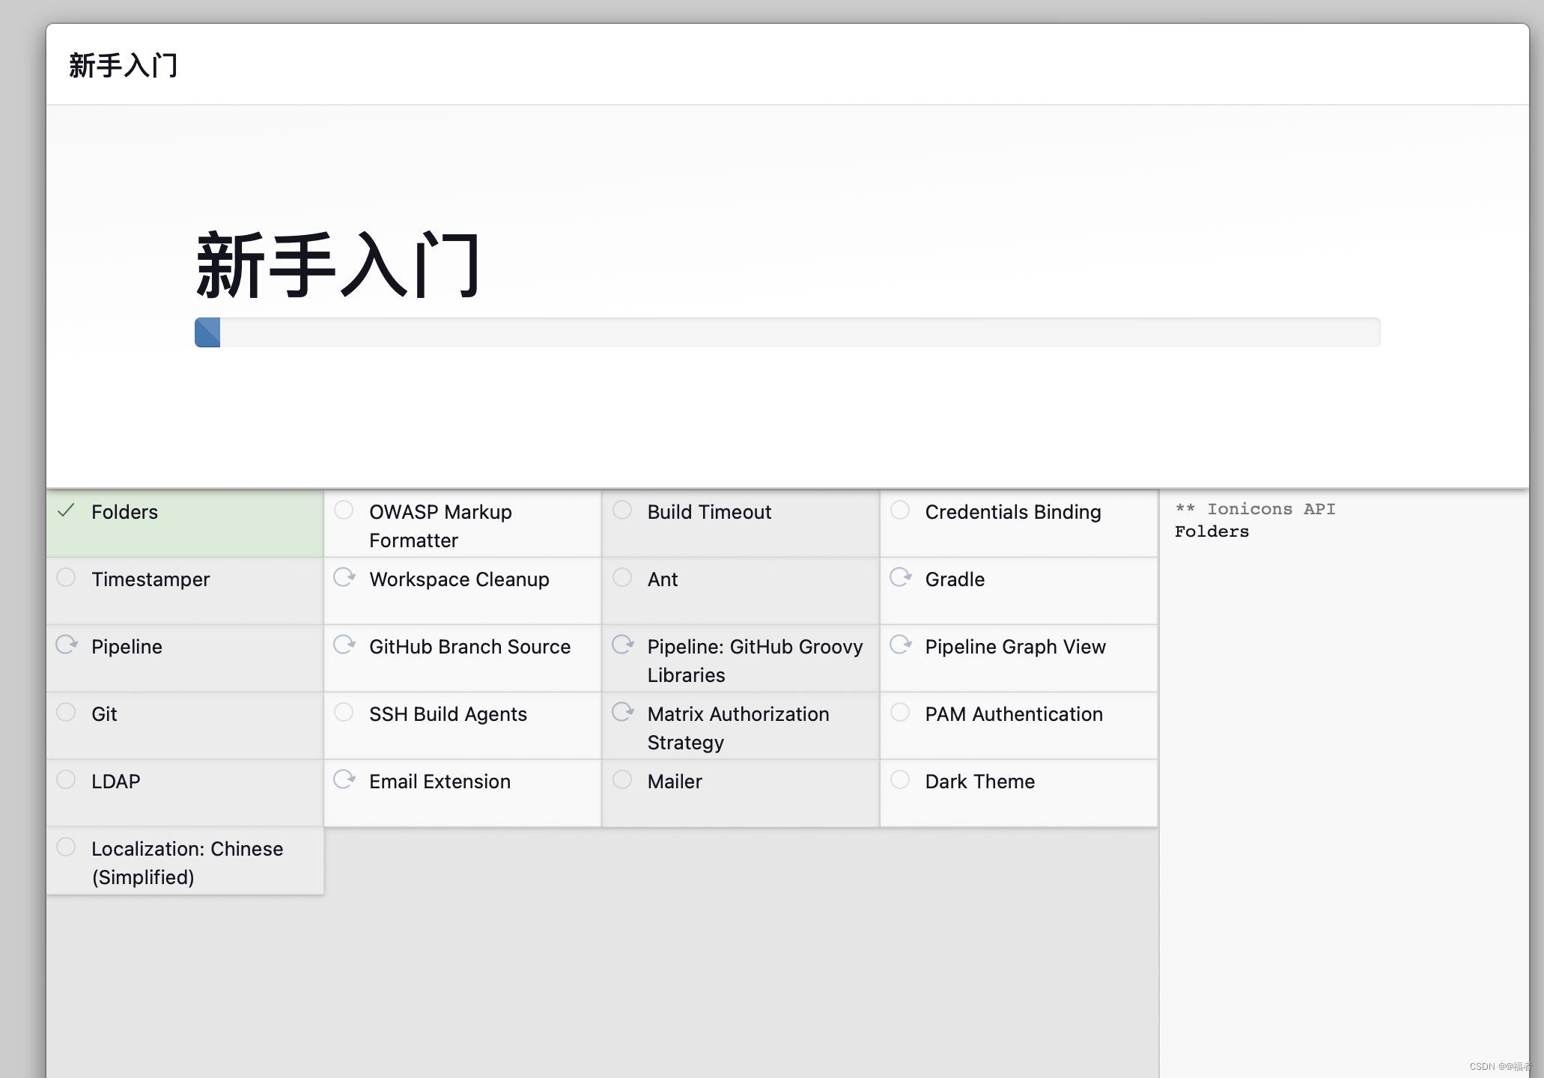
Task: Click the PAM Authentication label
Action: [1014, 714]
